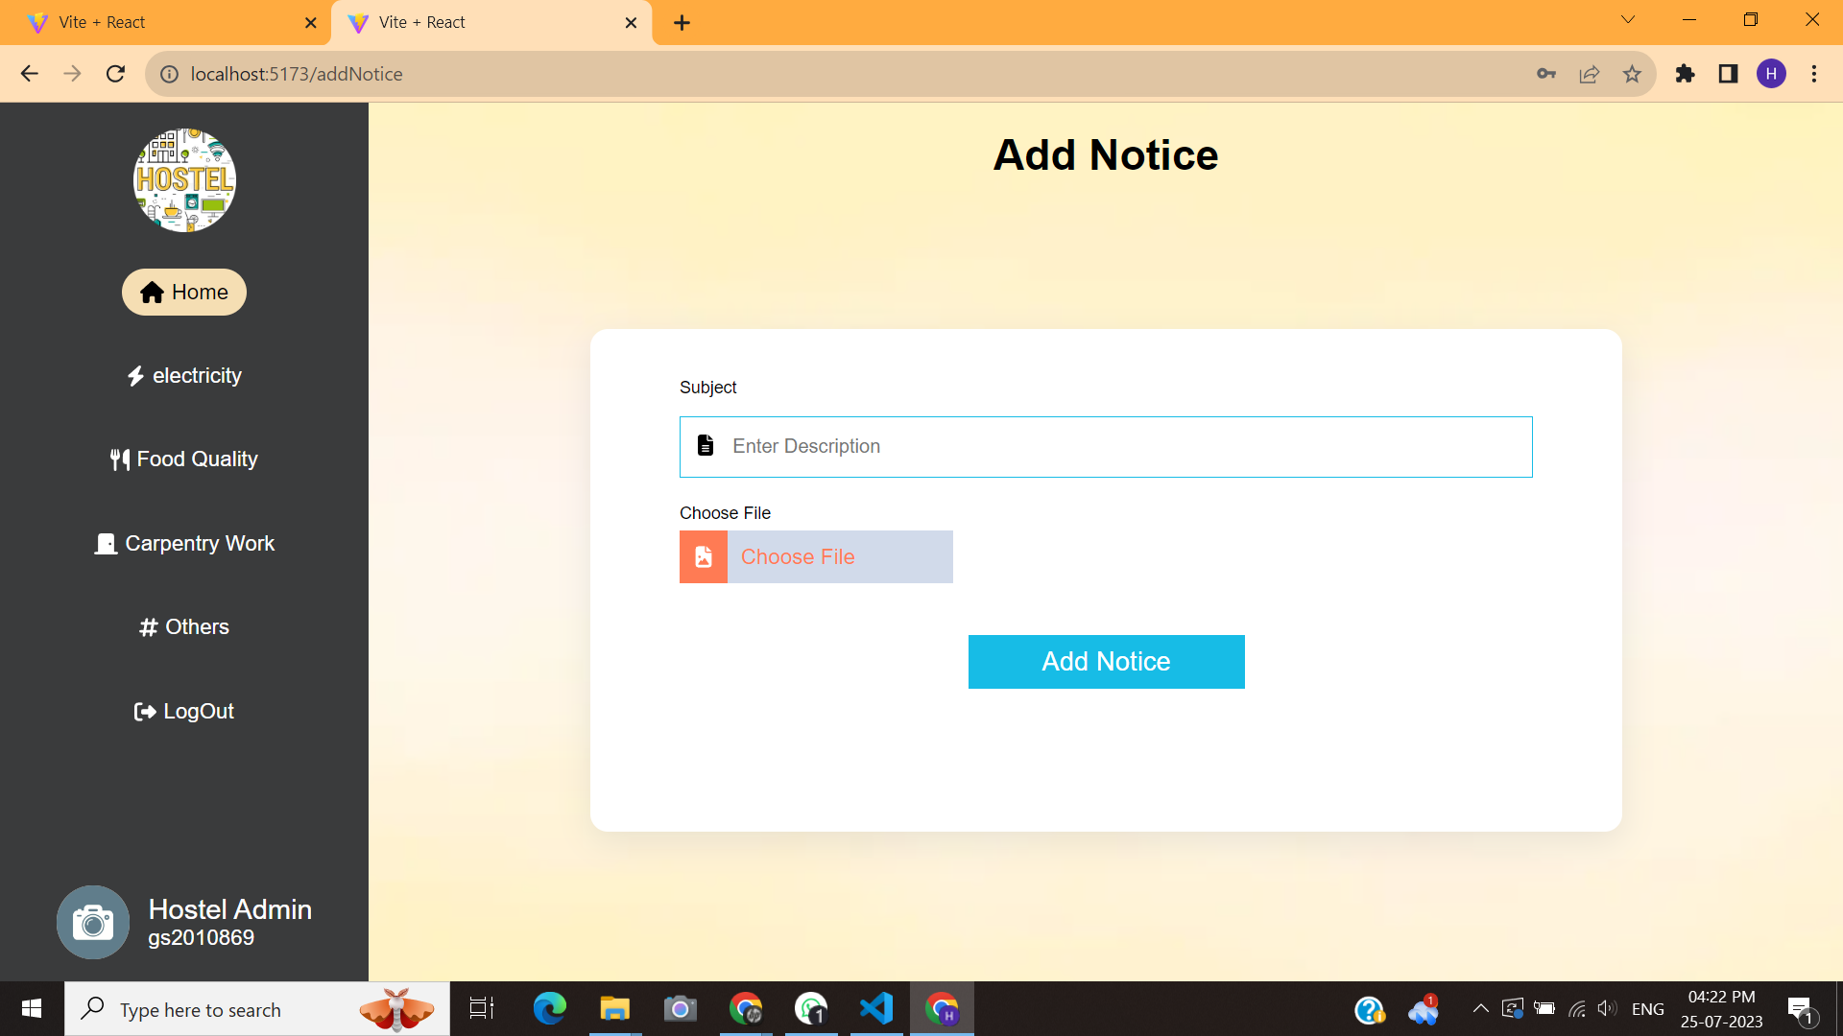1843x1036 pixels.
Task: Open the Food Quality section
Action: tap(183, 459)
